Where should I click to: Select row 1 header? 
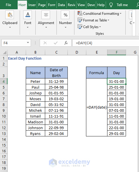(x=4, y=58)
